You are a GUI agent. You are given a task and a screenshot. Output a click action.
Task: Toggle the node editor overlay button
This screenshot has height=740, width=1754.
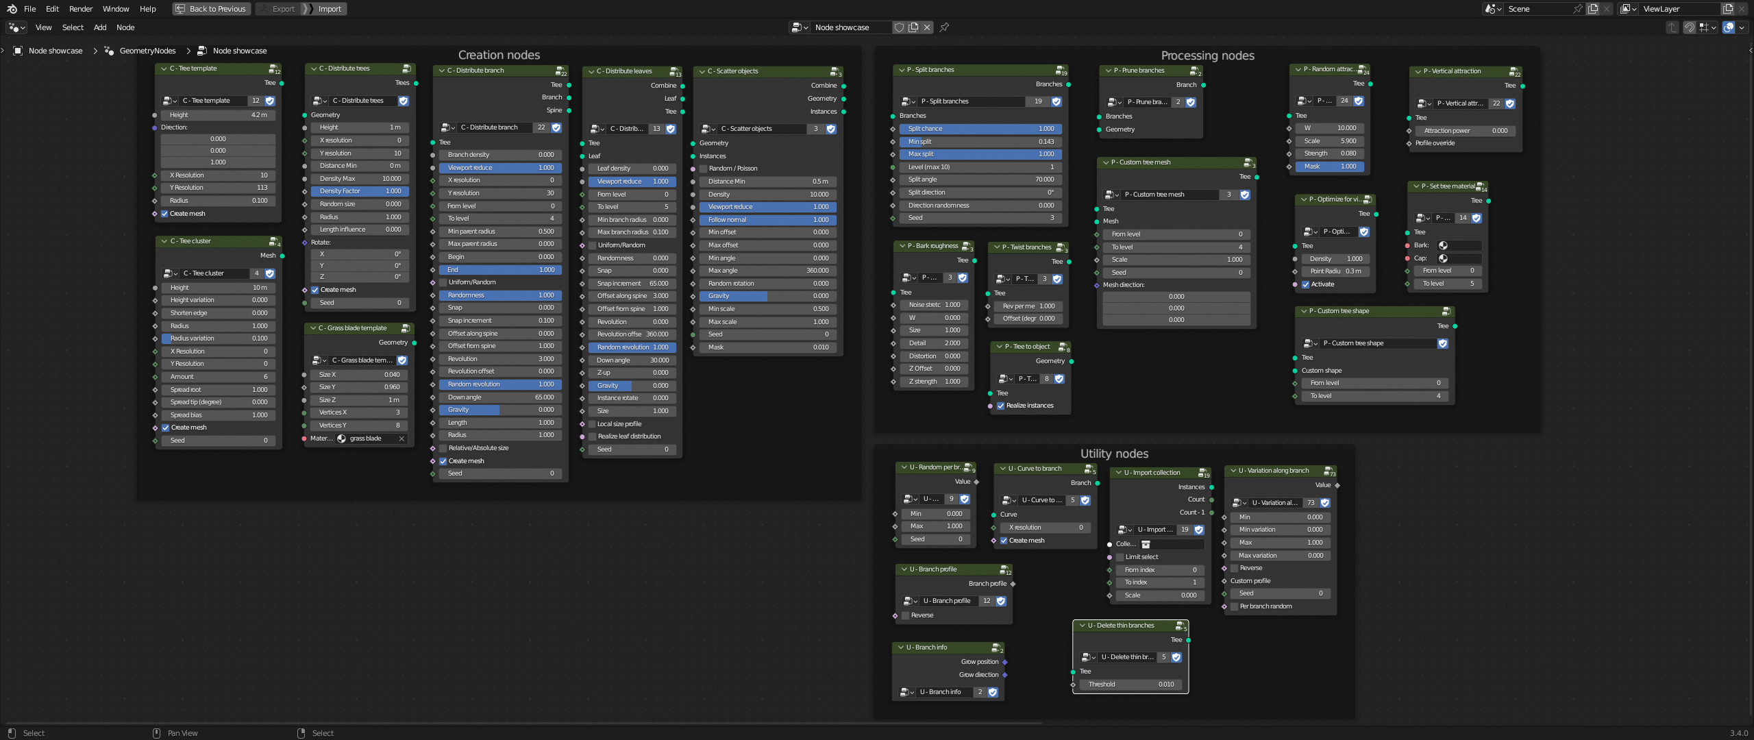click(x=1729, y=27)
